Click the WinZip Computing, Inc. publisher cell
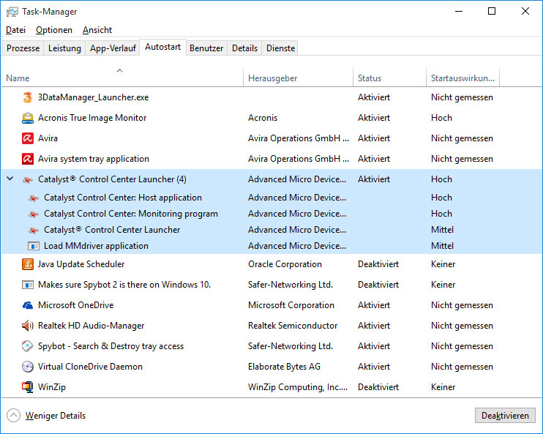 (x=298, y=387)
